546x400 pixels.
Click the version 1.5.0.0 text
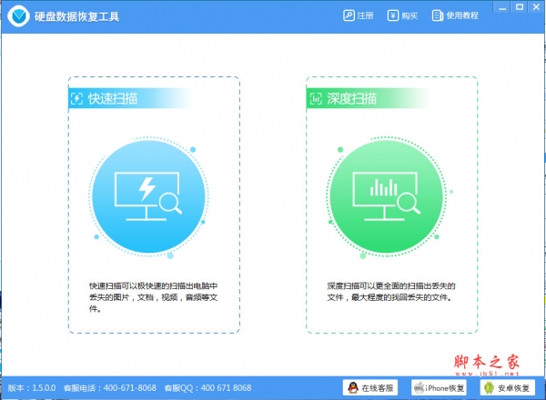click(x=32, y=388)
